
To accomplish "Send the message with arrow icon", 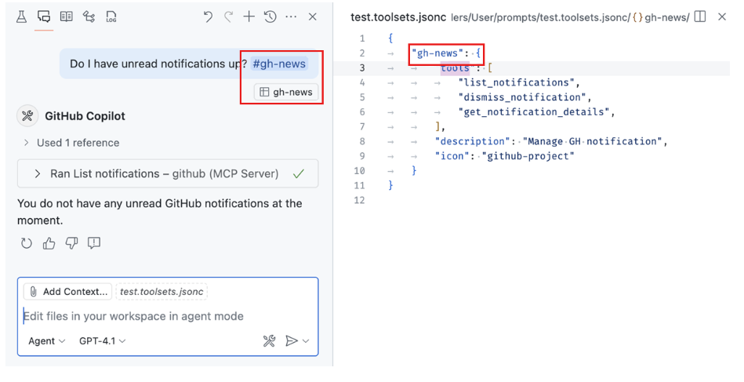I will coord(292,340).
